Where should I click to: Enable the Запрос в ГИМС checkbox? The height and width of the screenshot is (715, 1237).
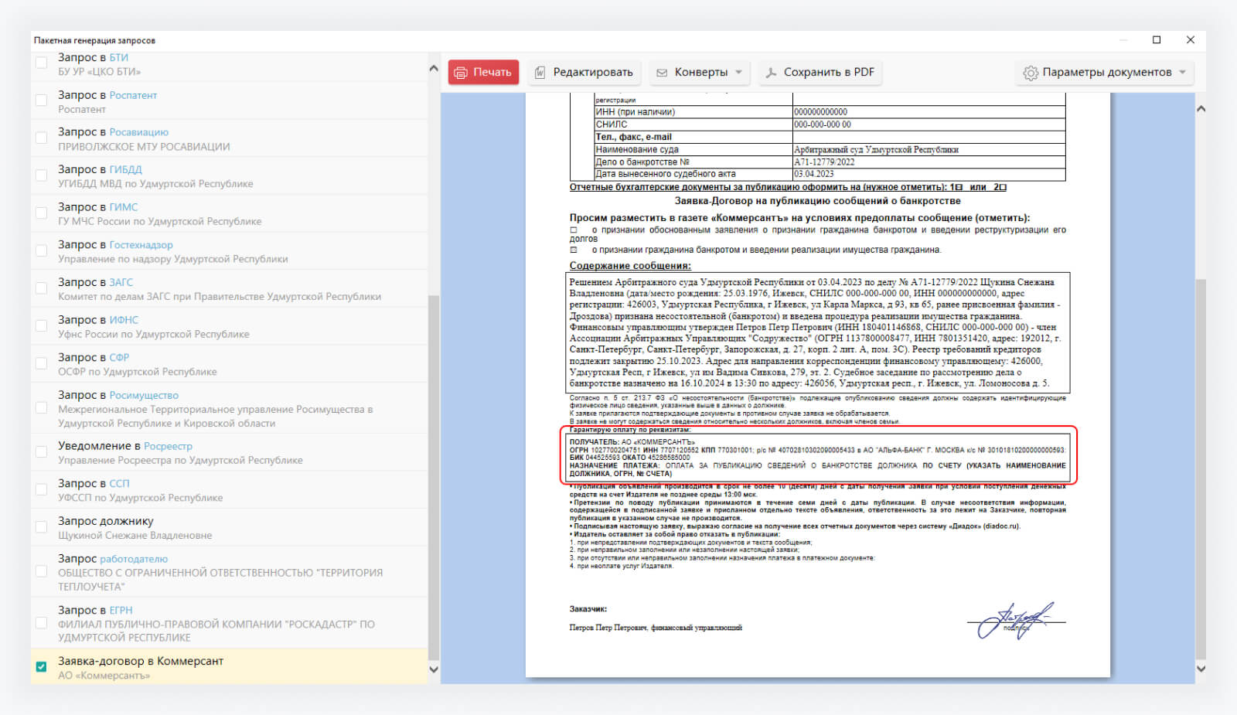(42, 213)
